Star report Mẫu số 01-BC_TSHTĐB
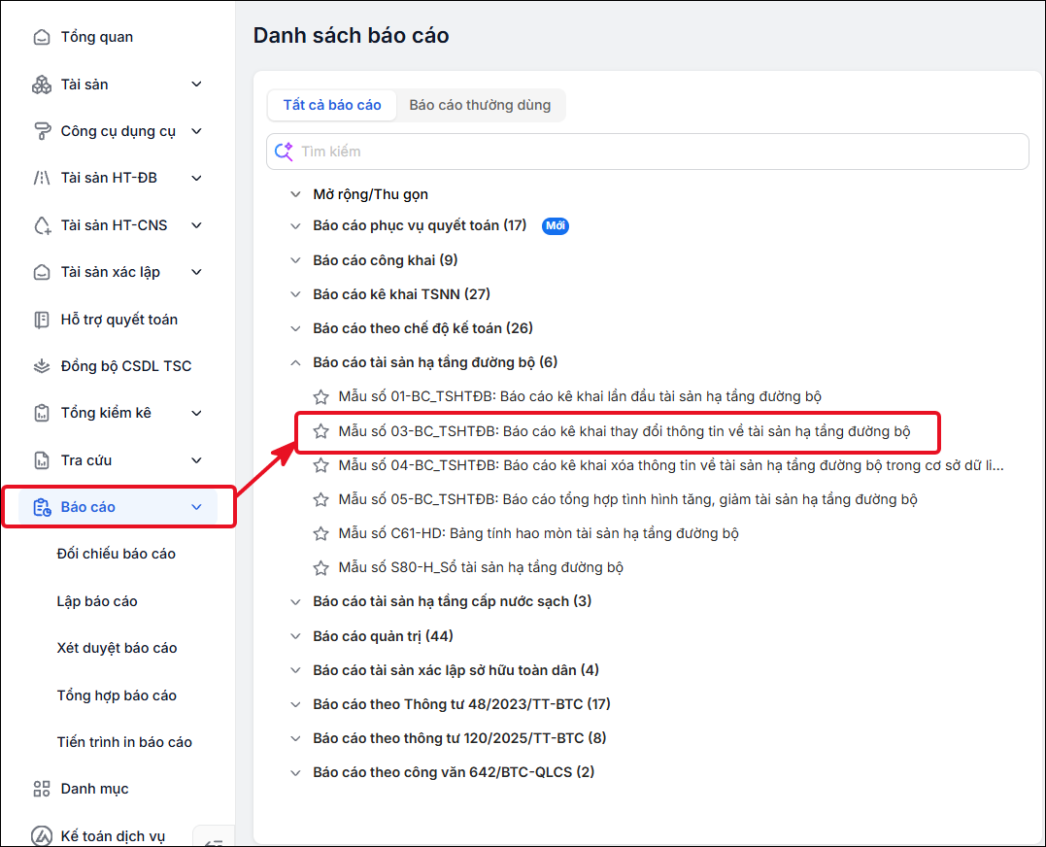 coord(321,397)
